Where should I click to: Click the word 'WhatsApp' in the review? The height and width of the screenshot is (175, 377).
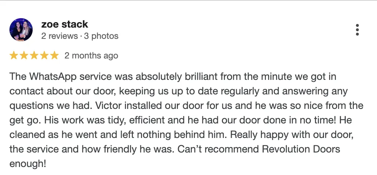pos(50,77)
